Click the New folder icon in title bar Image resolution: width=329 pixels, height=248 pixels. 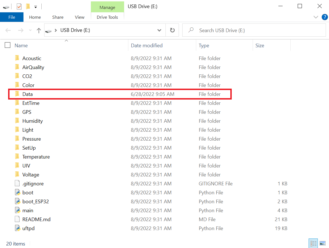click(x=28, y=6)
